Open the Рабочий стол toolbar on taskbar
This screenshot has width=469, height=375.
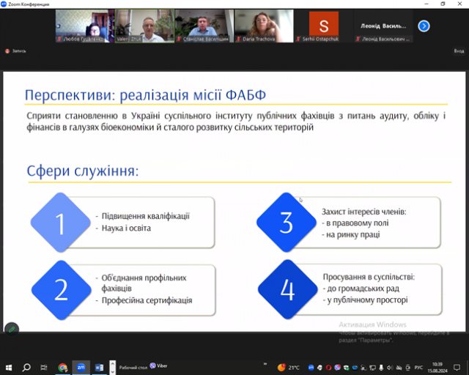point(133,368)
